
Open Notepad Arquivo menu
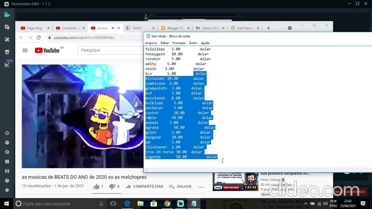point(151,43)
